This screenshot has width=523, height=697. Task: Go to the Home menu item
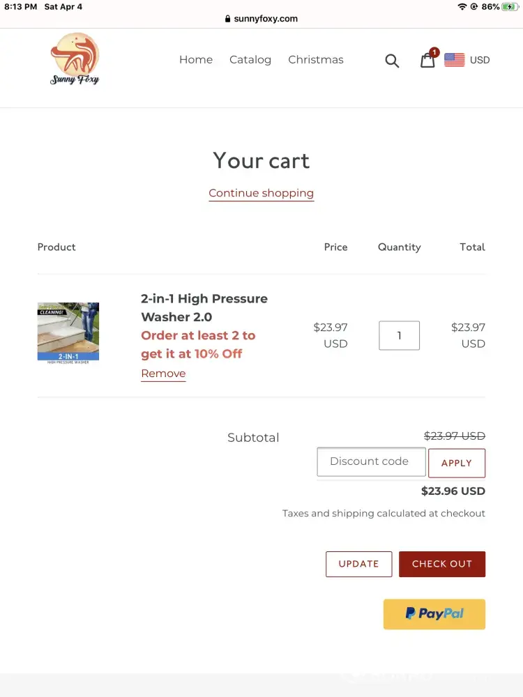196,60
